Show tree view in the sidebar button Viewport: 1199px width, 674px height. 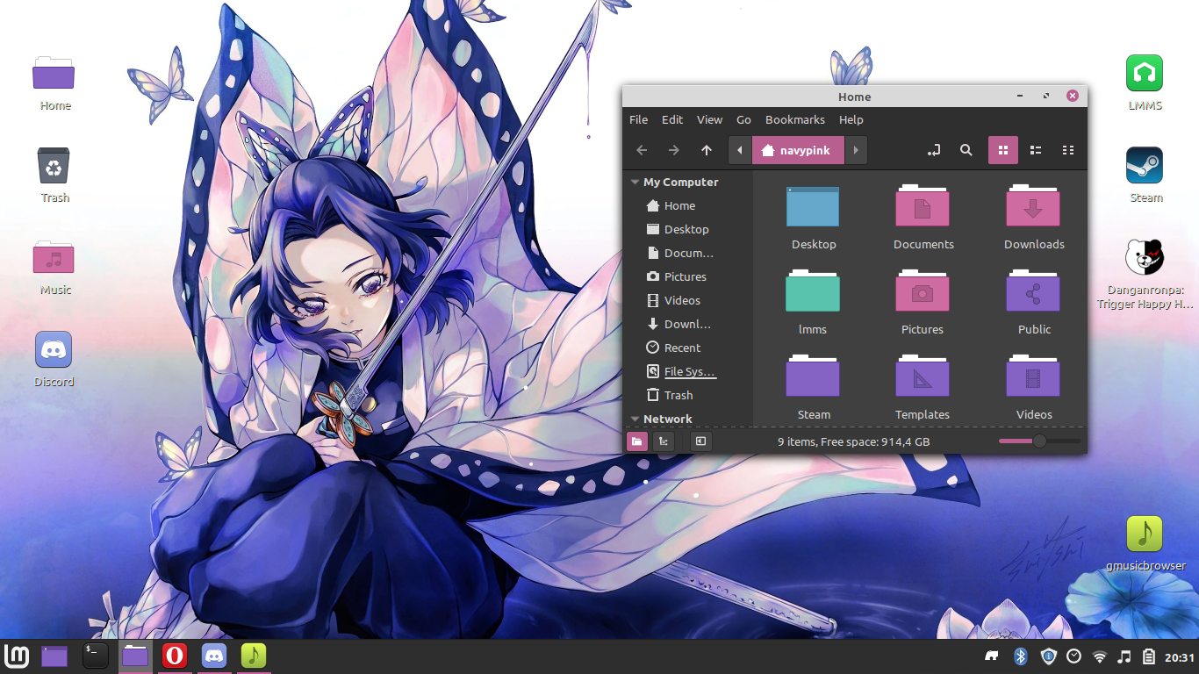664,441
